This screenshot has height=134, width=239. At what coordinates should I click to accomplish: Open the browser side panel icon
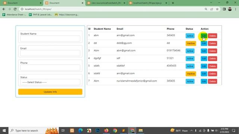click(224, 9)
